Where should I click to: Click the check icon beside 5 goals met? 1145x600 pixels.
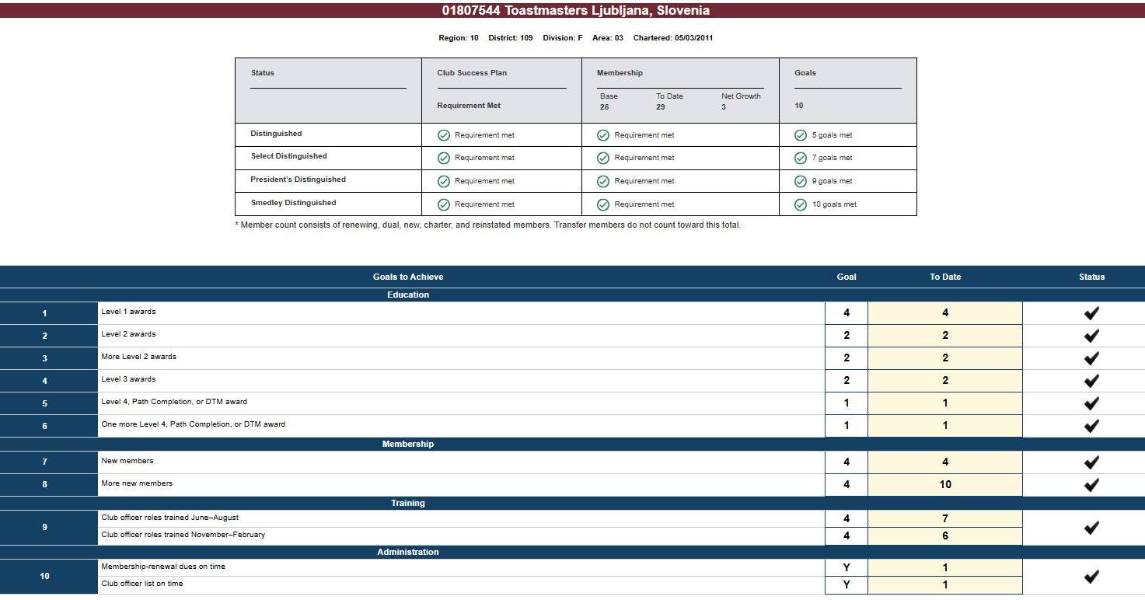801,135
